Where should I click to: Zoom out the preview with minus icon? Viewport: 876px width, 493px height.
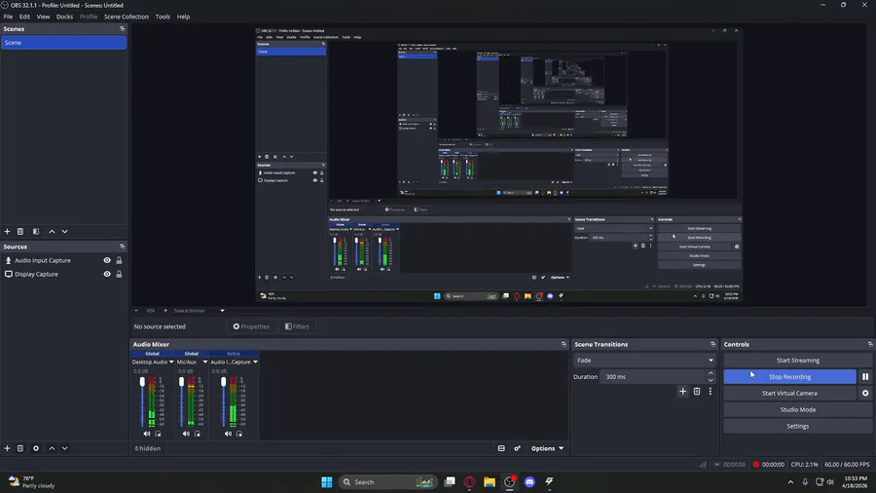[x=136, y=311]
